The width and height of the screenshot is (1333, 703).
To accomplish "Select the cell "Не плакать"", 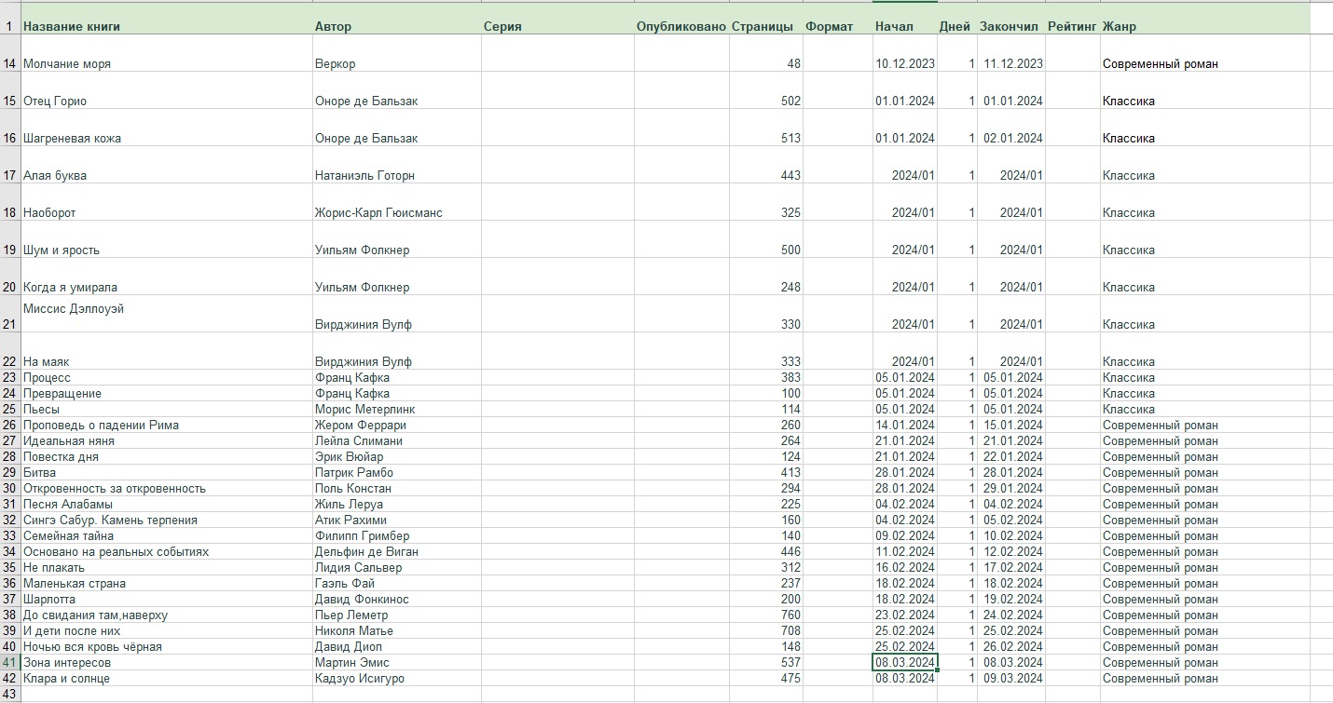I will click(166, 568).
